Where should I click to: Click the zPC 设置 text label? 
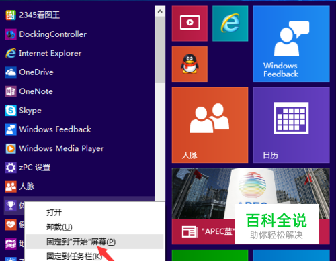35,167
